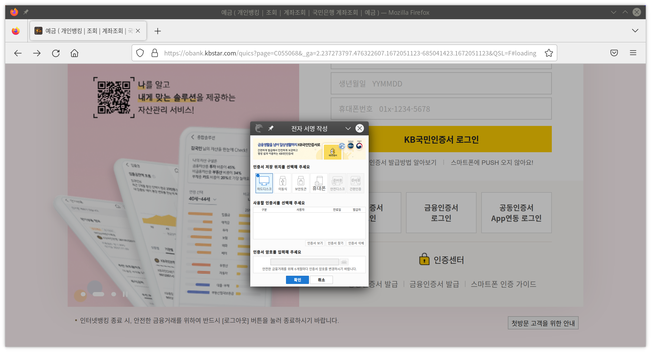Go forward in Firefox

click(37, 53)
